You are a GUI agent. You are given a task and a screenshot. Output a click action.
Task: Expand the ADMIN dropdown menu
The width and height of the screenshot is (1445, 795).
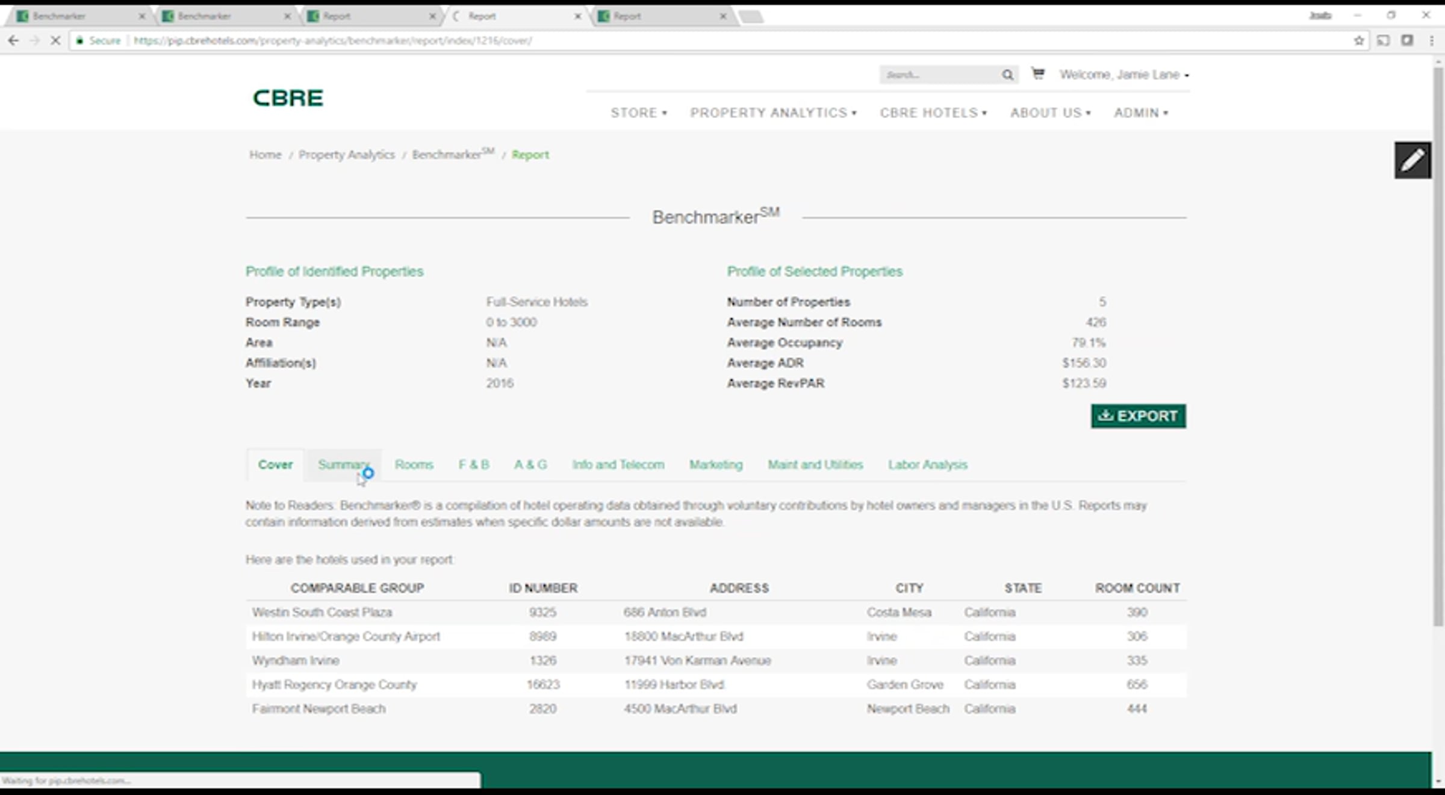click(1140, 113)
